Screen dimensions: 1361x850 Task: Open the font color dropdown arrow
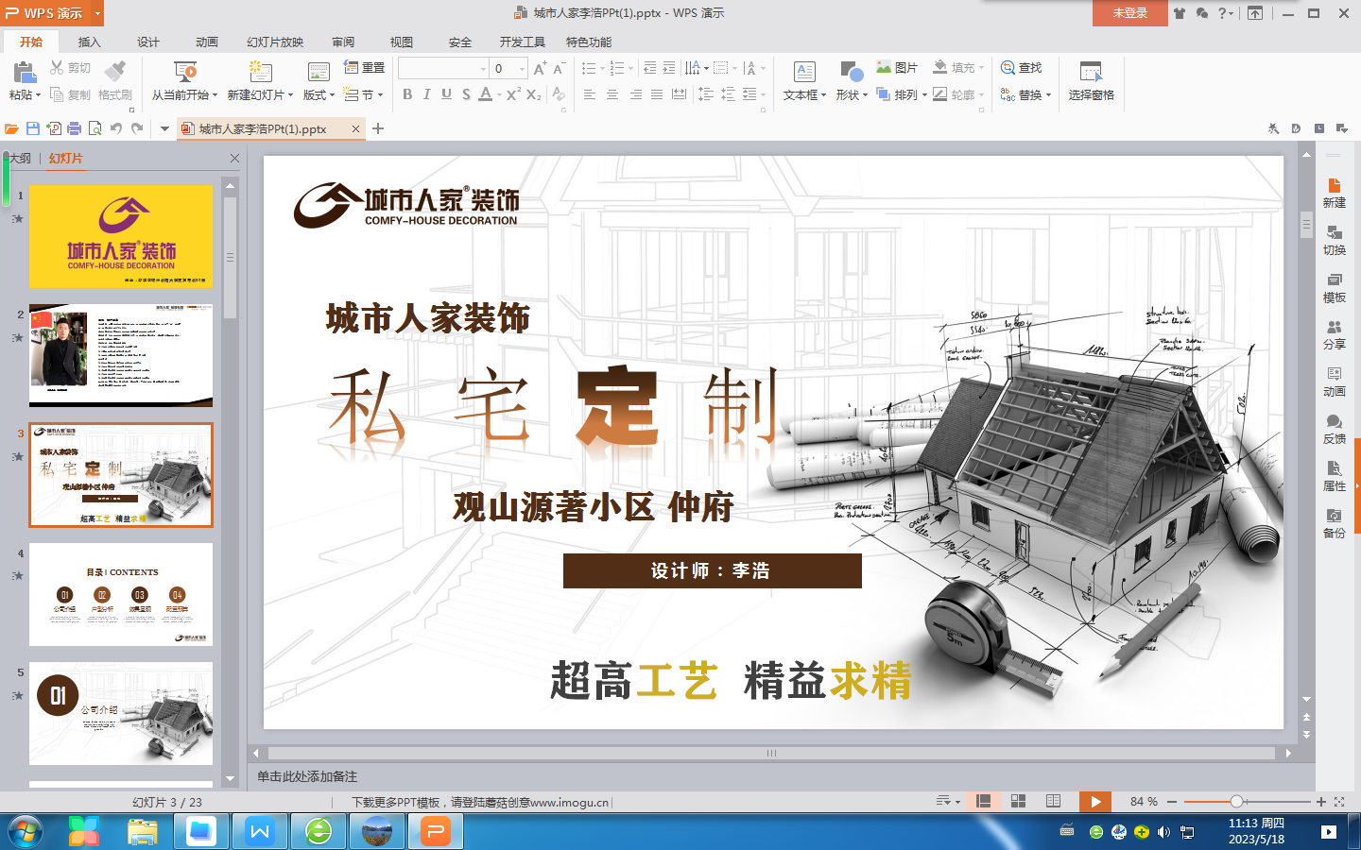click(x=497, y=95)
